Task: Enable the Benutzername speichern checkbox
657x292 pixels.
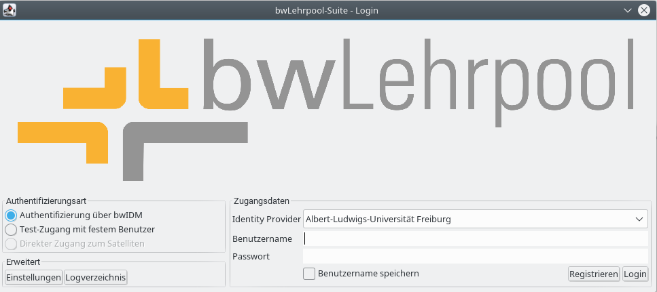Action: click(309, 274)
